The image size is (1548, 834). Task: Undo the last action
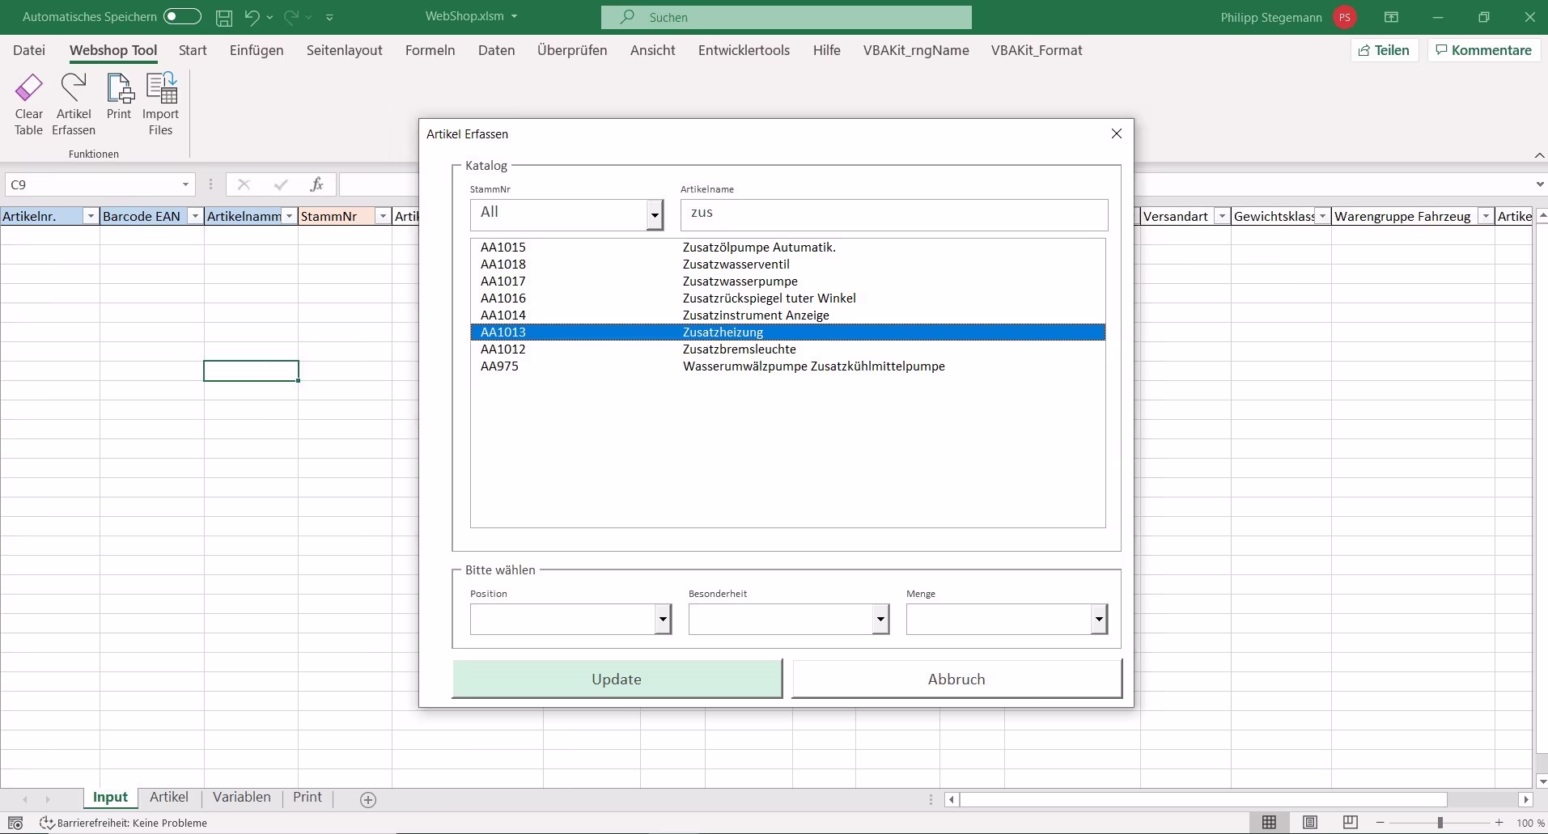[x=253, y=17]
